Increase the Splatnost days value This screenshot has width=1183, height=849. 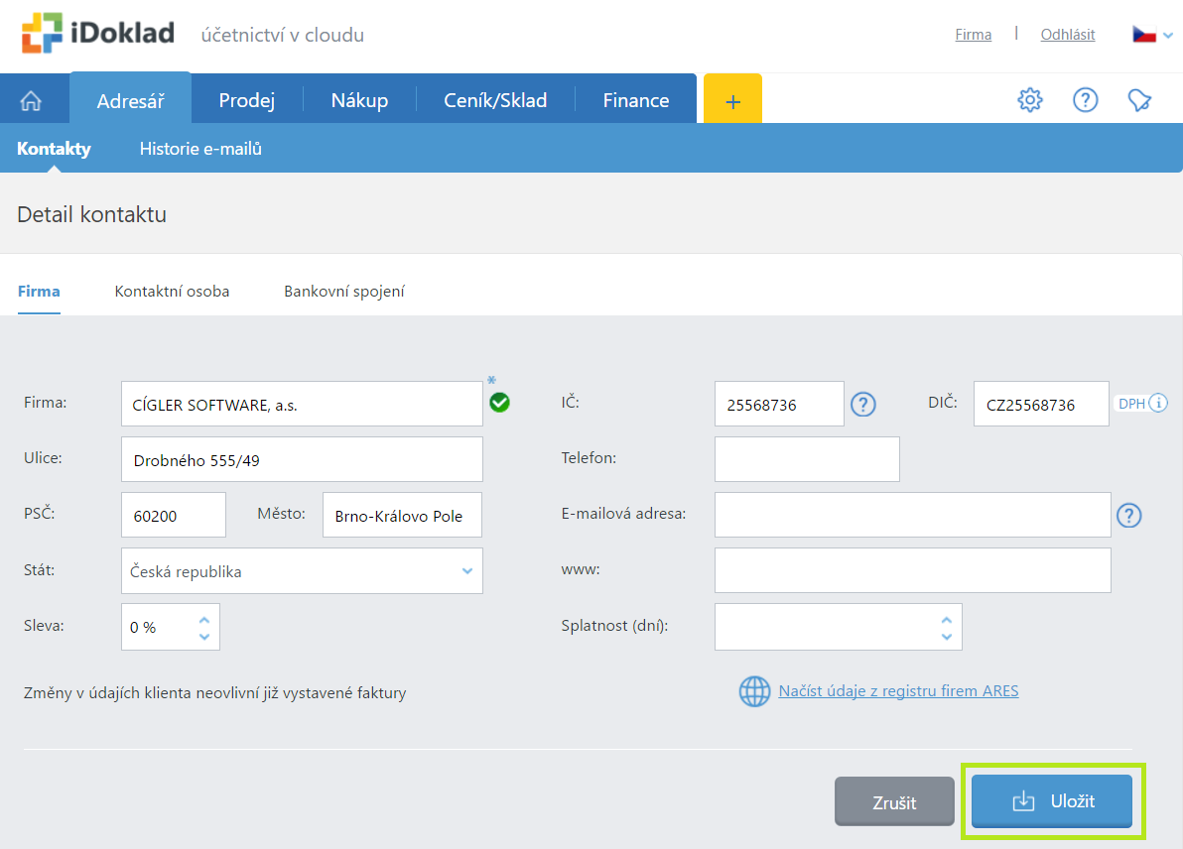(946, 620)
